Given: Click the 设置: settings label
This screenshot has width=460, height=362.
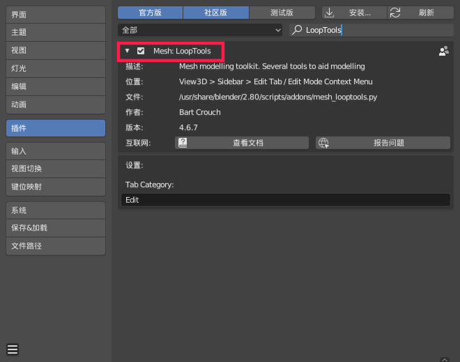Looking at the screenshot, I should pos(135,165).
